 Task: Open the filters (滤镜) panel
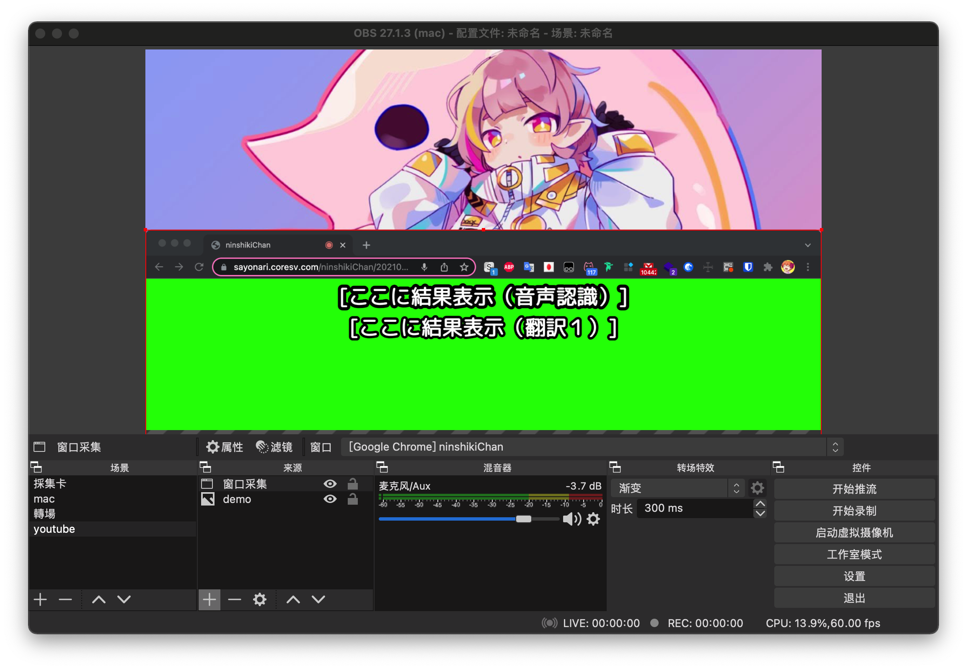pyautogui.click(x=274, y=447)
